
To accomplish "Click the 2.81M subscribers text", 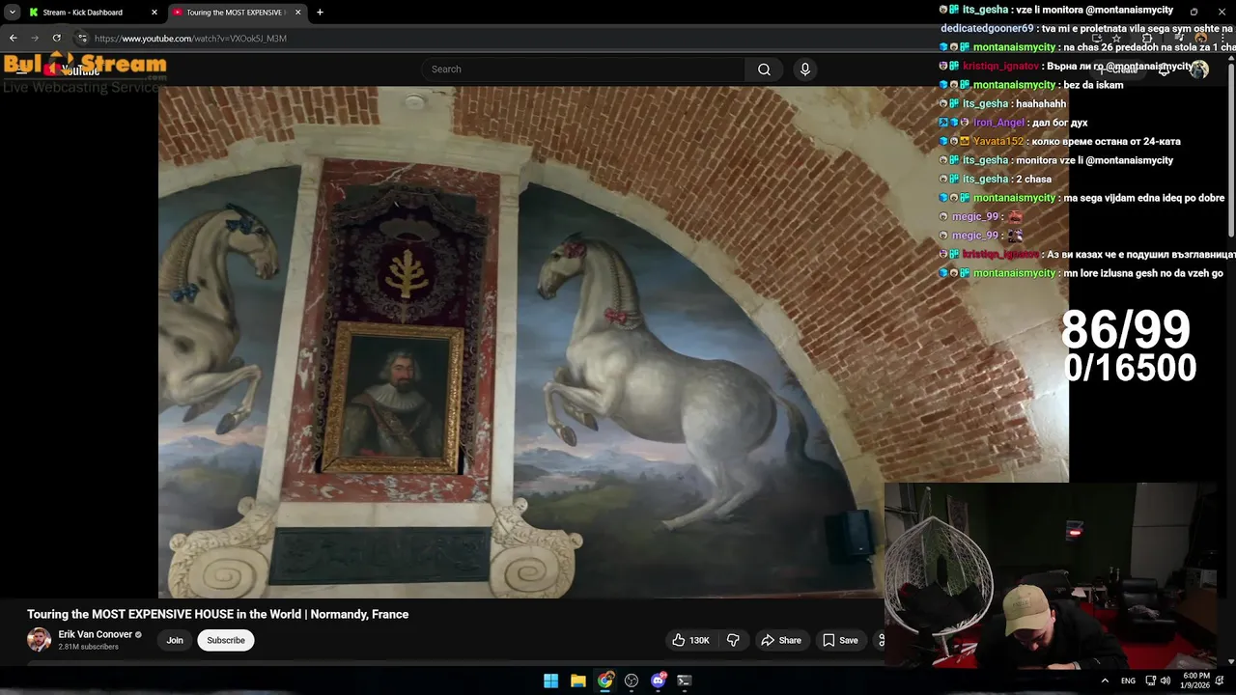I will [x=88, y=647].
